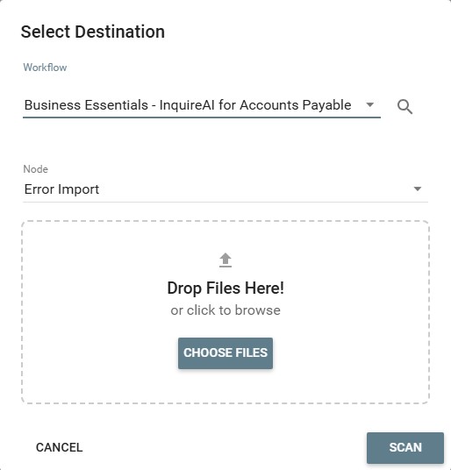
Task: Select the Workflow field label
Action: pos(45,68)
